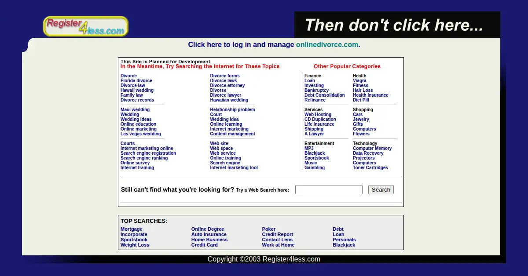
Task: Open the Weight Loss top search
Action: [x=135, y=245]
